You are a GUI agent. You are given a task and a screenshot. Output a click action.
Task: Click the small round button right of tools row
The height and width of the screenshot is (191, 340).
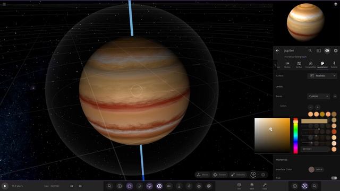263,175
